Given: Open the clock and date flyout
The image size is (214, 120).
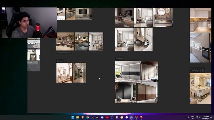Looking at the screenshot, I should [x=206, y=117].
